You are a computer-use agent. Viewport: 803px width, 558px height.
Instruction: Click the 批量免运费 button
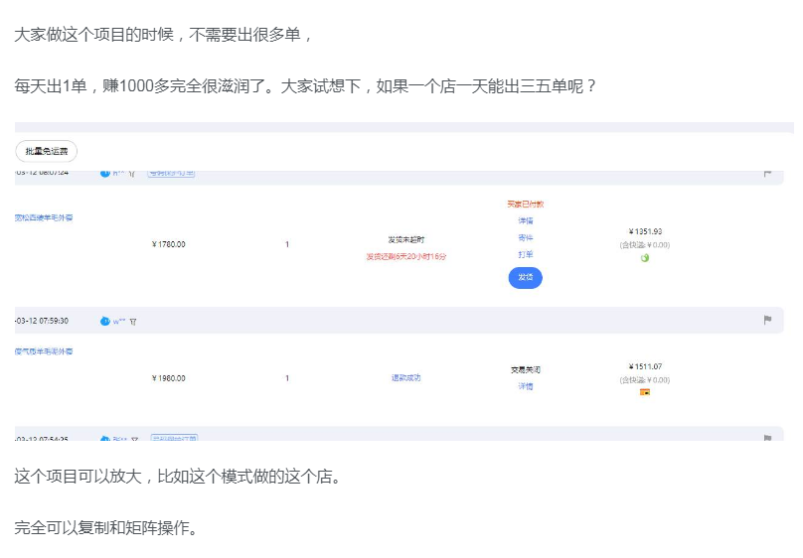click(x=46, y=151)
